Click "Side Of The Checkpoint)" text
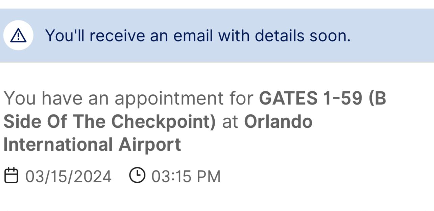The height and width of the screenshot is (211, 434). click(109, 121)
